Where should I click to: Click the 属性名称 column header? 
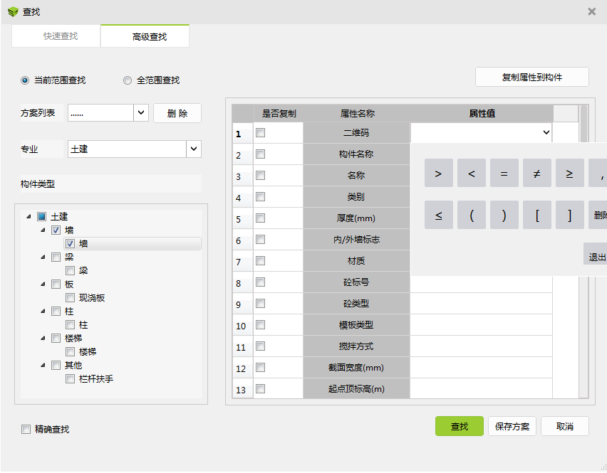pos(356,113)
